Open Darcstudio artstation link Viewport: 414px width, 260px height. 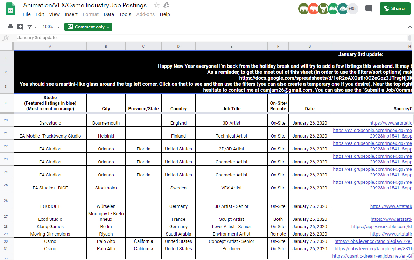coord(391,123)
